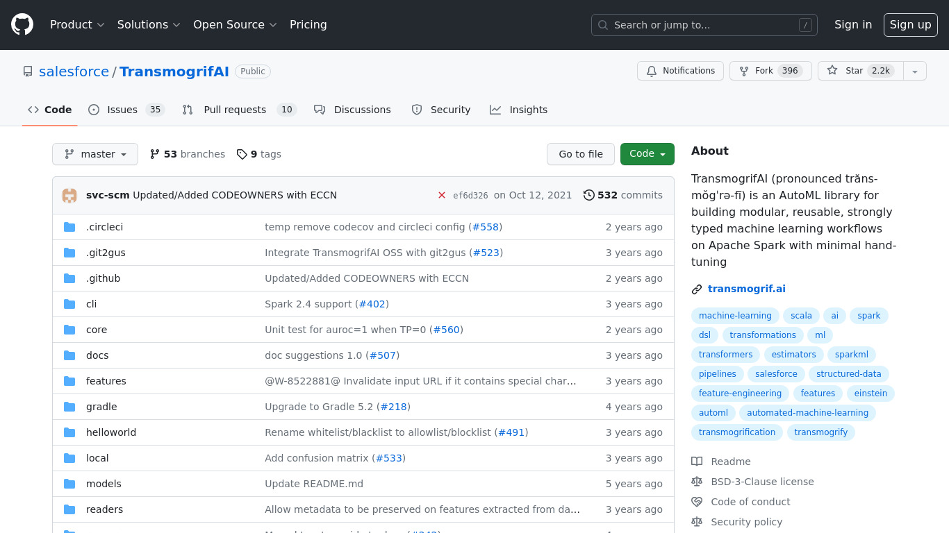Open pull request #560 link
The height and width of the screenshot is (533, 949).
click(447, 330)
